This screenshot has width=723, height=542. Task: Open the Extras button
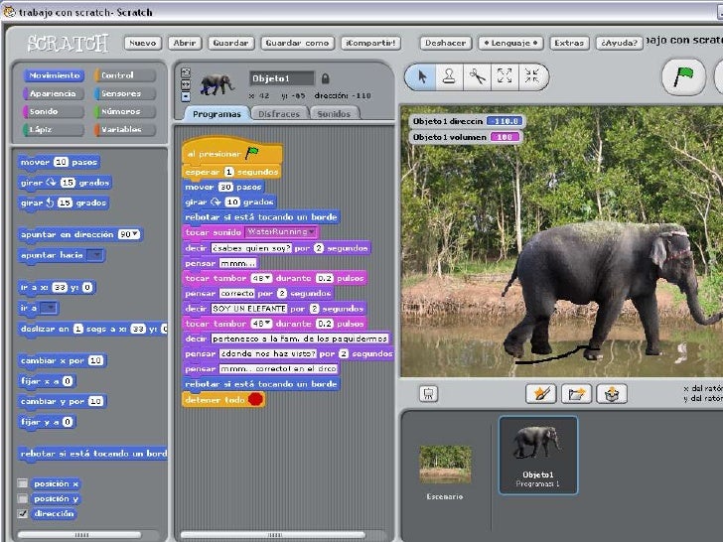tap(569, 43)
